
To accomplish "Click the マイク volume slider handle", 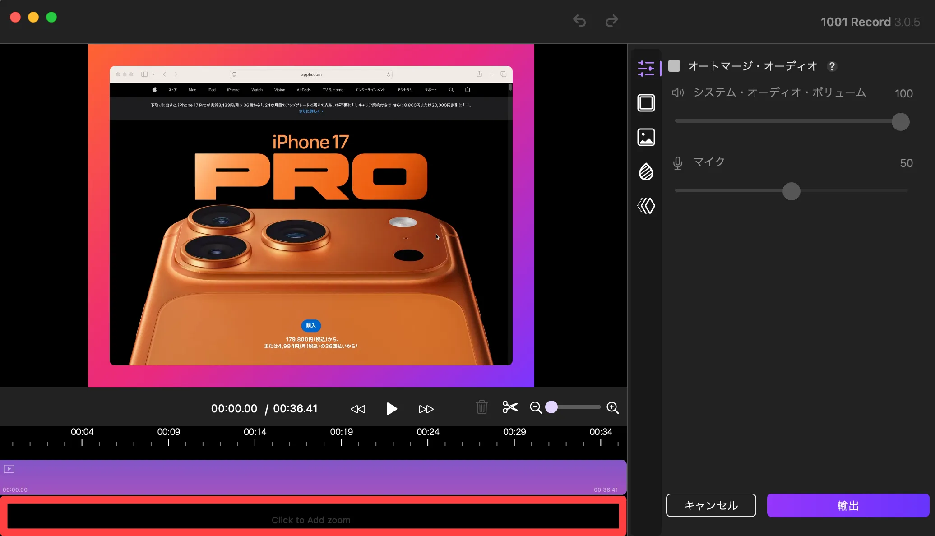I will tap(791, 191).
